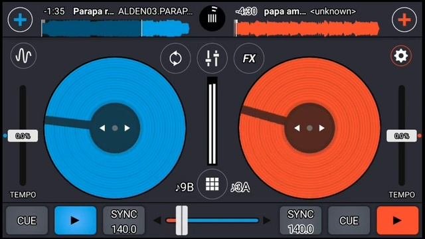Screen dimensions: 425x239
Task: Nudge blue deck forward with right arrow
Action: (127, 128)
